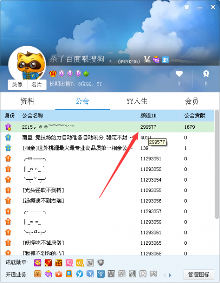Click the 管理图标 button

pos(199,275)
